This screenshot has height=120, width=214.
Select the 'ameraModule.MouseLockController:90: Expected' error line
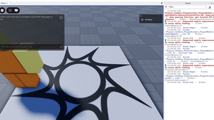pos(189,15)
